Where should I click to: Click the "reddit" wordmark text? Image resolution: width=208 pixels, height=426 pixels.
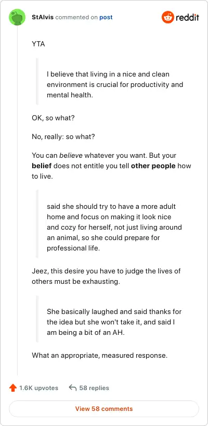click(x=187, y=18)
